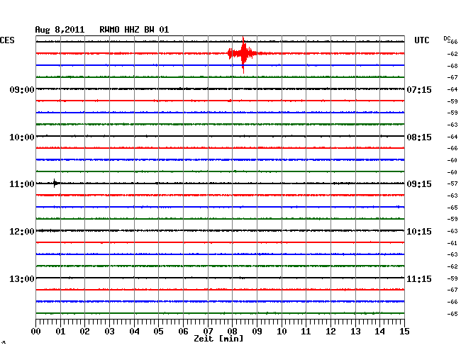
Task: Click the "11:15" UTC time label
Action: coord(419,278)
